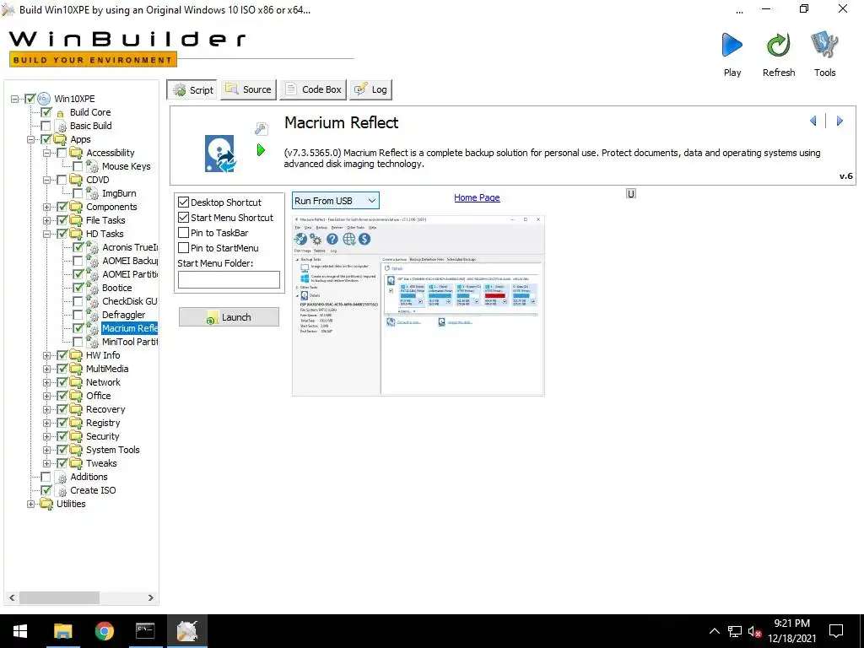The image size is (864, 648).
Task: Check the Mouse Keys checkbox
Action: click(x=78, y=166)
